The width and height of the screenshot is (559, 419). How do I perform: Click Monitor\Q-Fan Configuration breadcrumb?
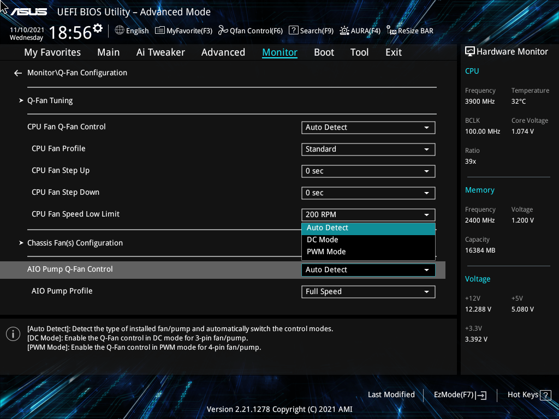(77, 73)
